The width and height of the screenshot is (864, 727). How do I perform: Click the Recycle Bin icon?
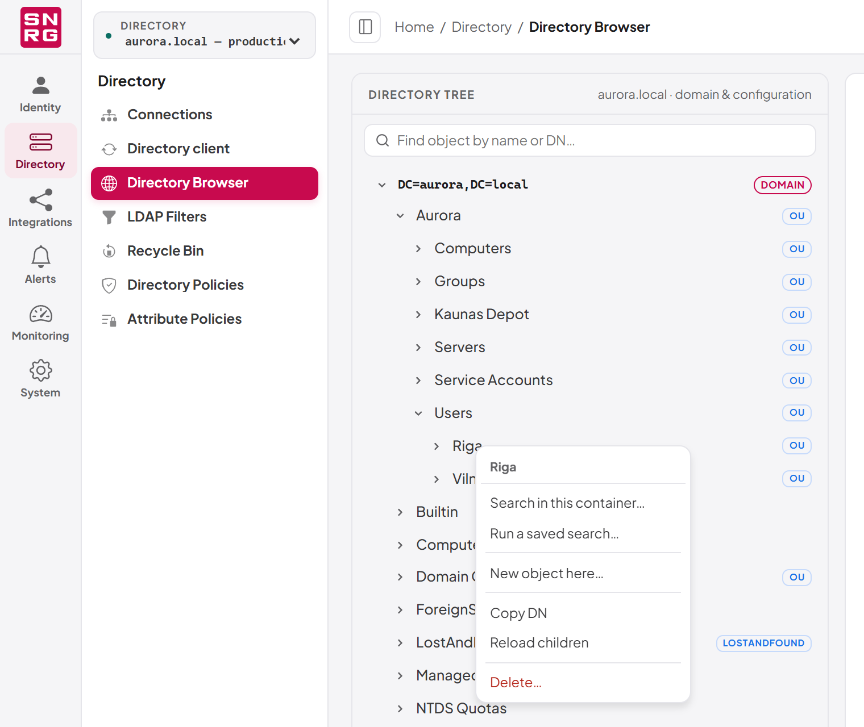[109, 251]
